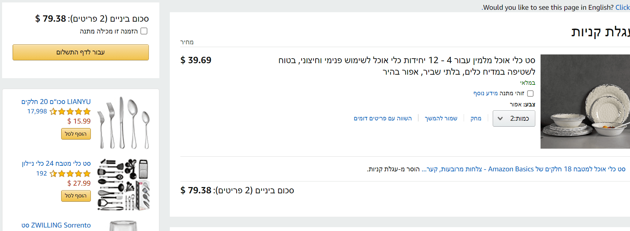630x231 pixels.
Task: Open star rating of 24-piece kitchen utensil set
Action: (70, 173)
